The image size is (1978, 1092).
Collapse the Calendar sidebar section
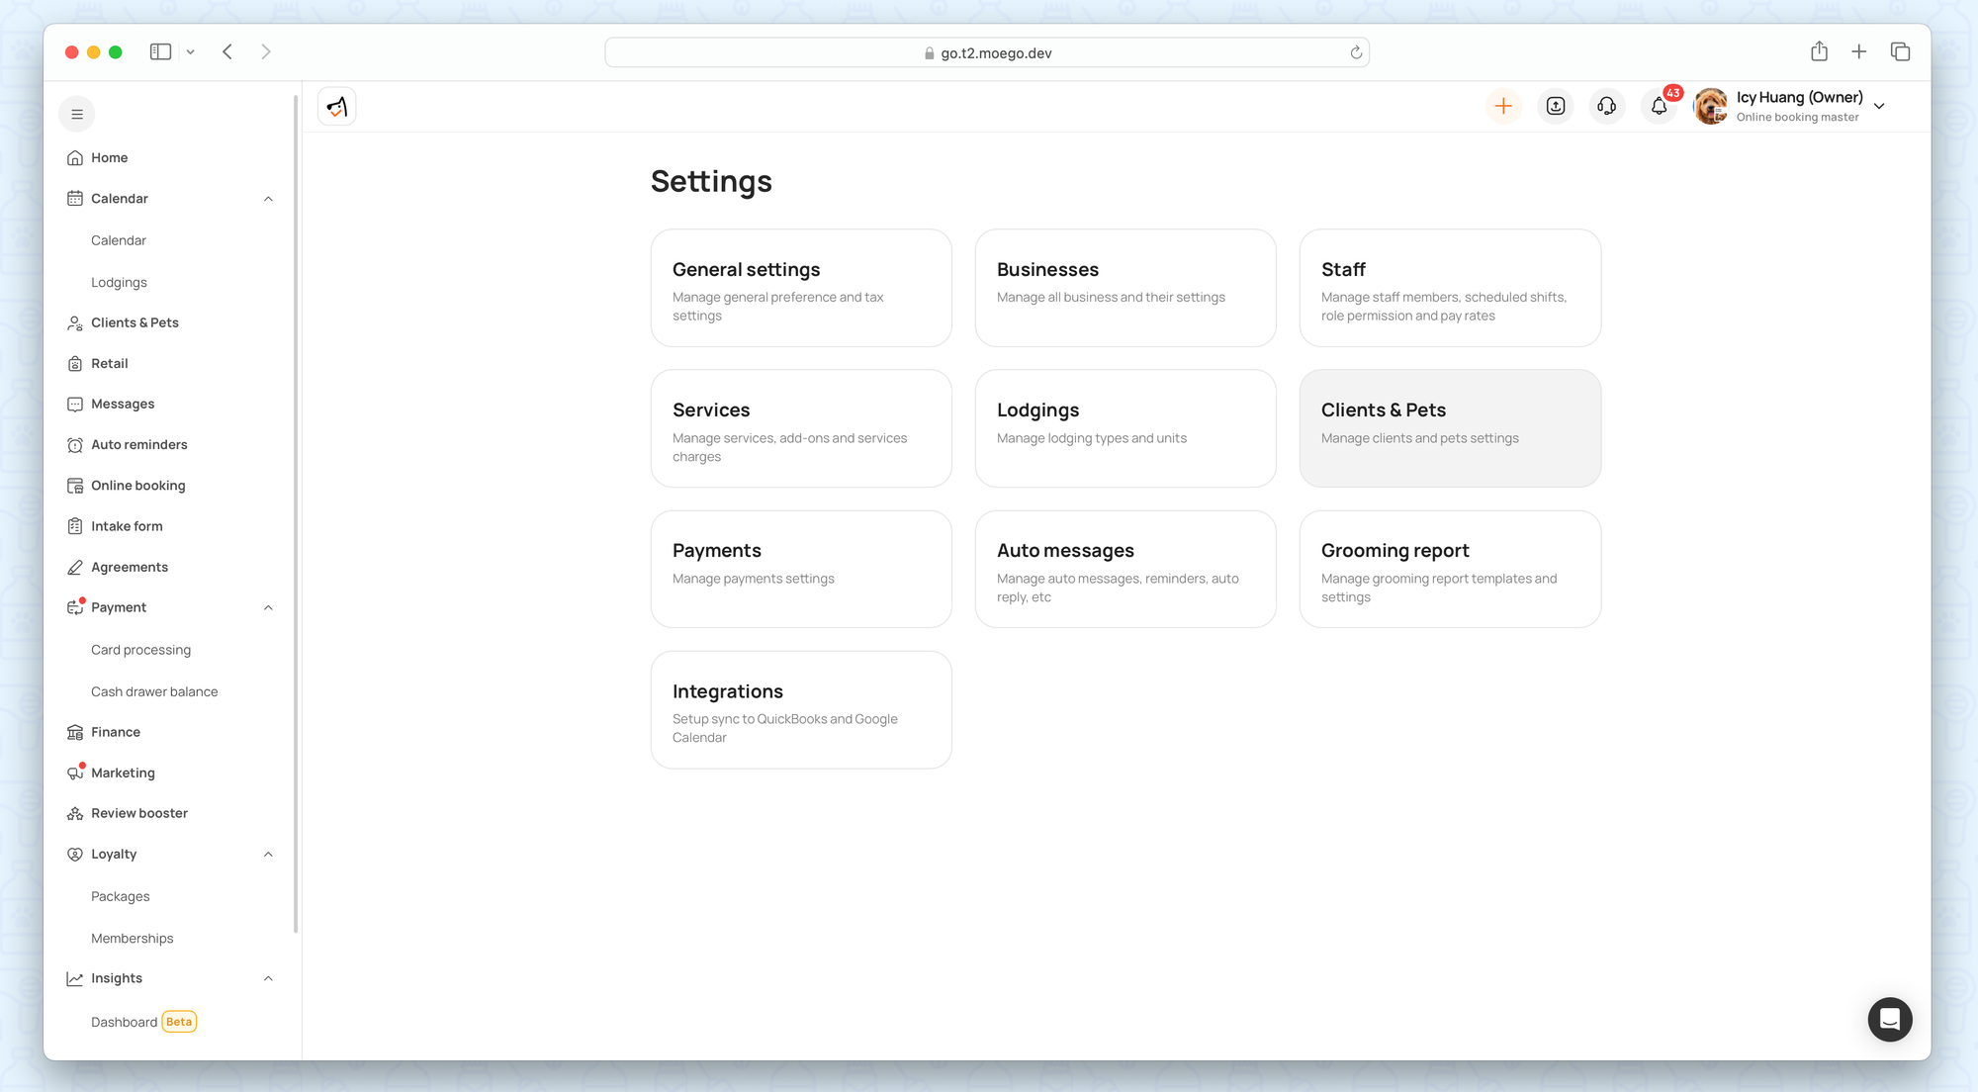268,199
